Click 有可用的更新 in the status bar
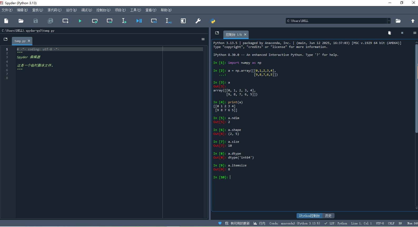Screen dimensions: 418x227 (238, 223)
